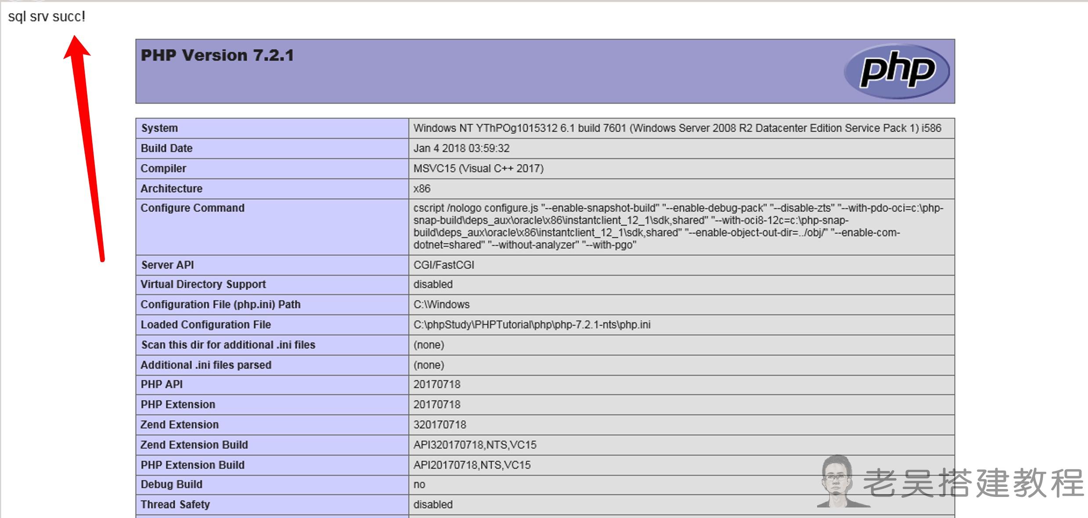This screenshot has height=518, width=1088.
Task: Click the 'PHP API' label
Action: 162,385
